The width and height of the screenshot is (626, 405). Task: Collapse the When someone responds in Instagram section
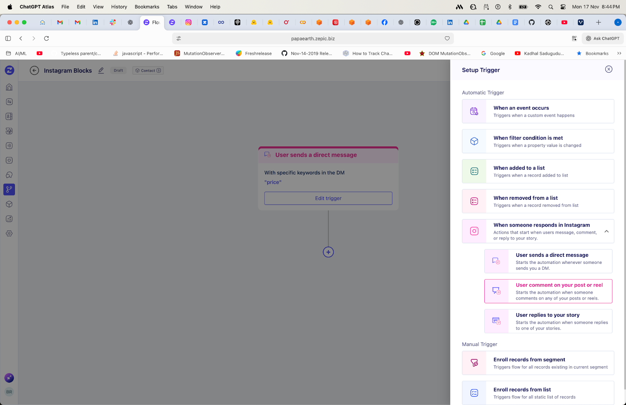tap(606, 231)
